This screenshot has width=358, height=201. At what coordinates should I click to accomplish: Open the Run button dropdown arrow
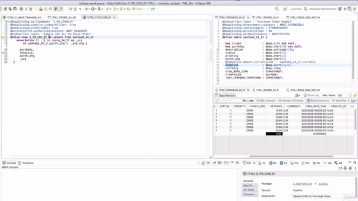[96, 9]
